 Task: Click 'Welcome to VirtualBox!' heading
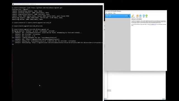pyautogui.click(x=137, y=19)
